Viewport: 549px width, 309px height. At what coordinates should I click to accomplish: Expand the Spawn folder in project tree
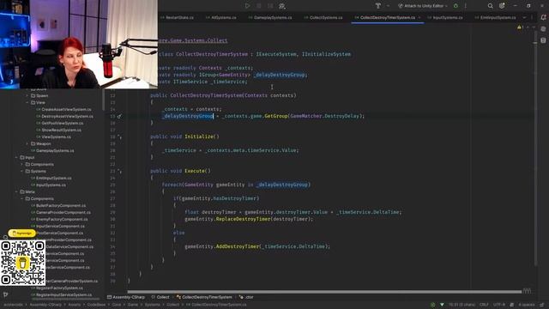coord(27,95)
